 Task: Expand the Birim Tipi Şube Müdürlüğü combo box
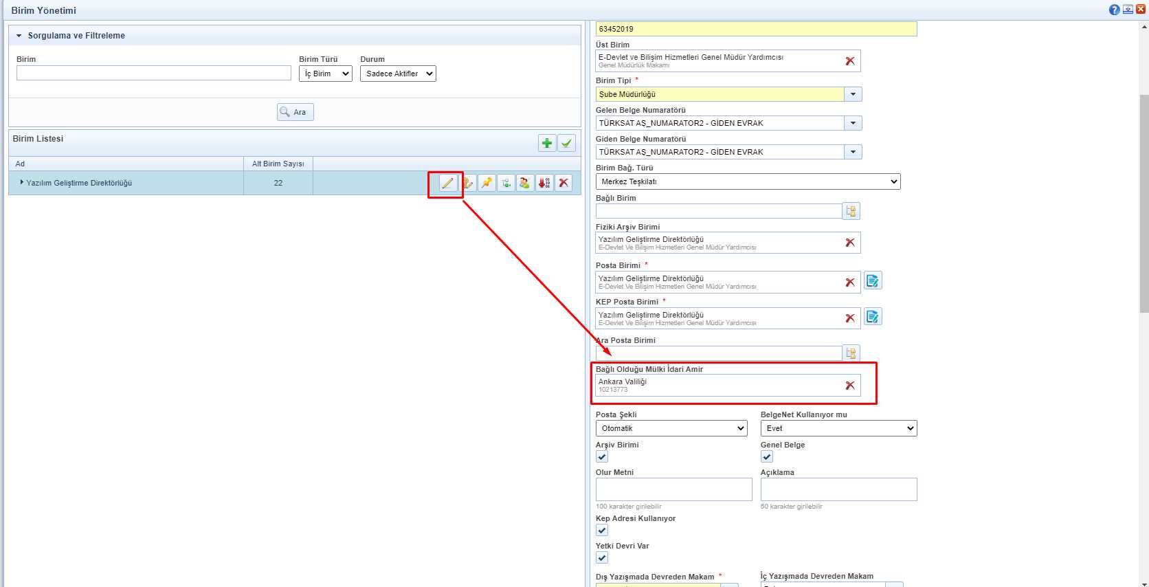point(853,94)
